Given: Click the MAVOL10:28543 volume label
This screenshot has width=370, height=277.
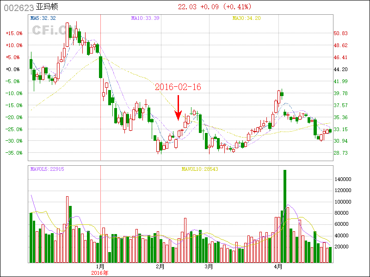Looking at the screenshot, I should pos(200,169).
